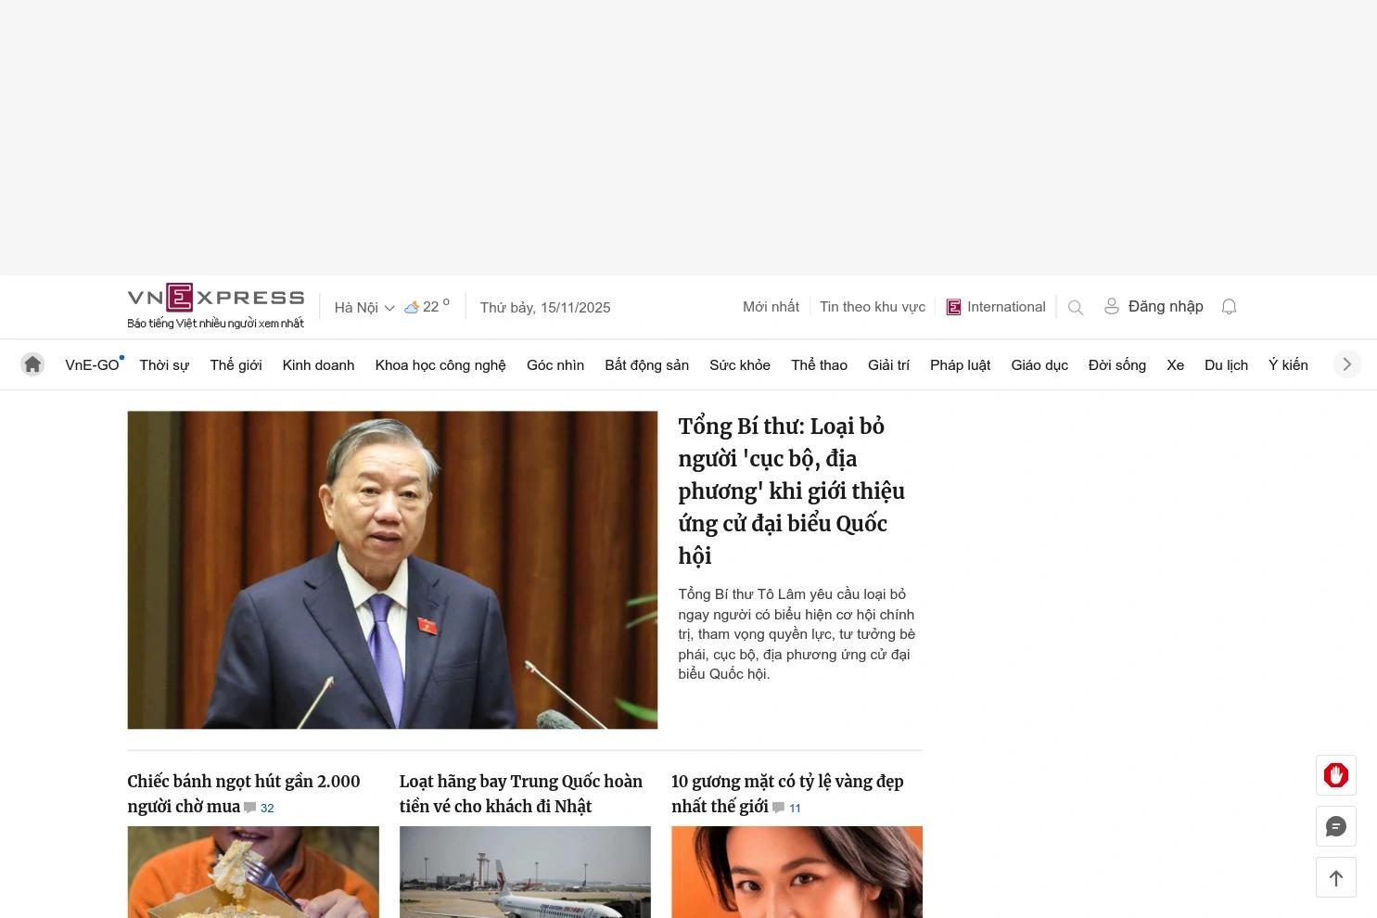Expand more categories with right chevron
Viewport: 1377px width, 918px height.
1346,364
